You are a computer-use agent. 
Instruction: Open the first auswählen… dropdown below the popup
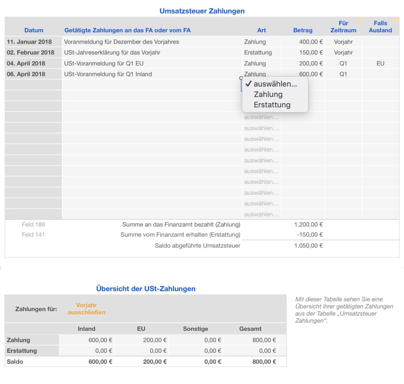click(261, 117)
